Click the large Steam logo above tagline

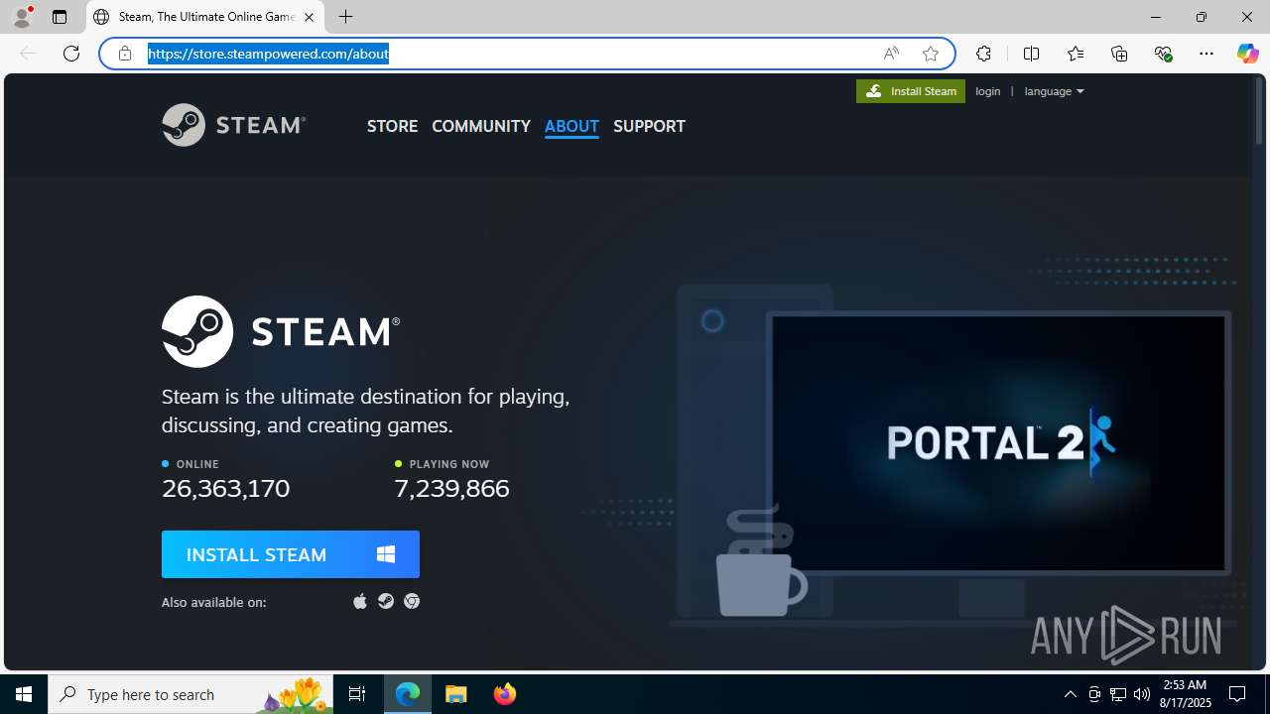[x=281, y=331]
